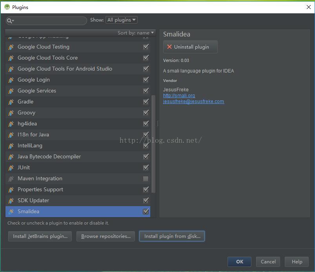Open the Sort by name dropdown
The width and height of the screenshot is (315, 272).
point(136,33)
